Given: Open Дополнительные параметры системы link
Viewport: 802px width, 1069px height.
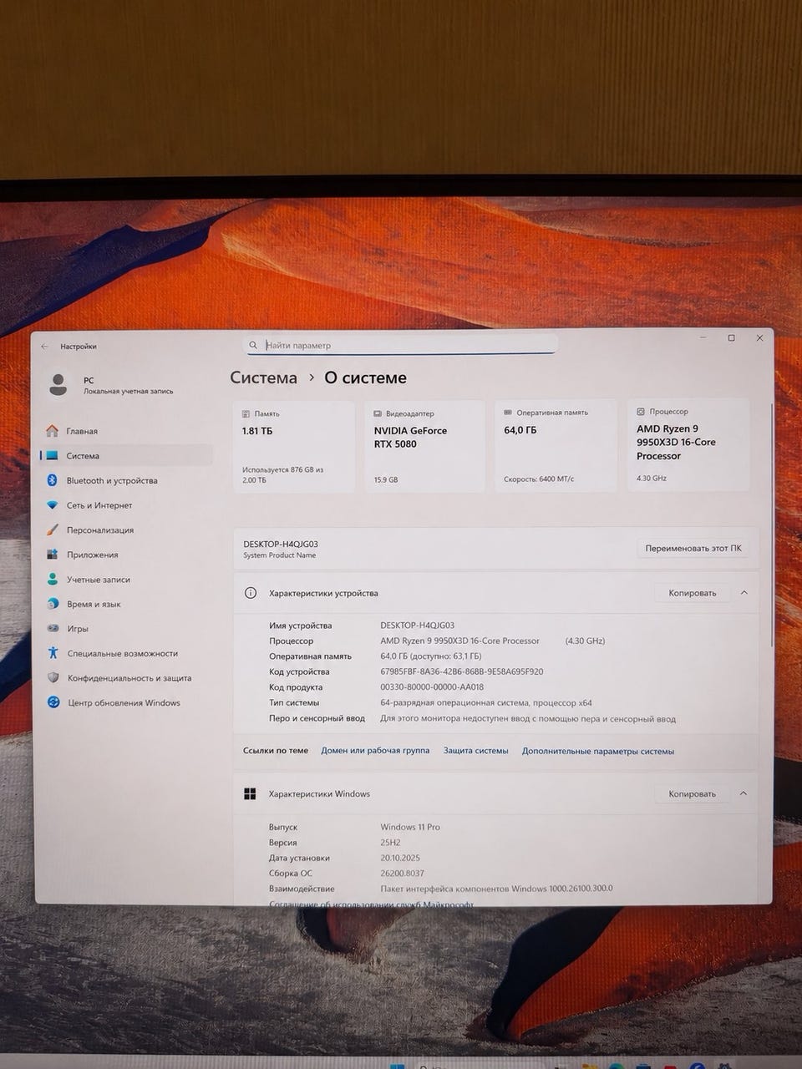Looking at the screenshot, I should [598, 751].
